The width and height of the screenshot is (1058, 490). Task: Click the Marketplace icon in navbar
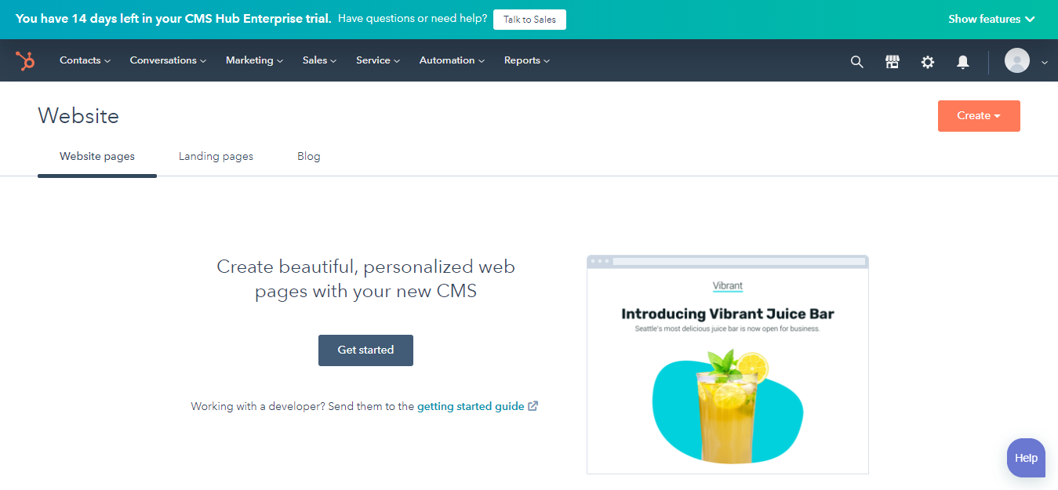point(892,61)
